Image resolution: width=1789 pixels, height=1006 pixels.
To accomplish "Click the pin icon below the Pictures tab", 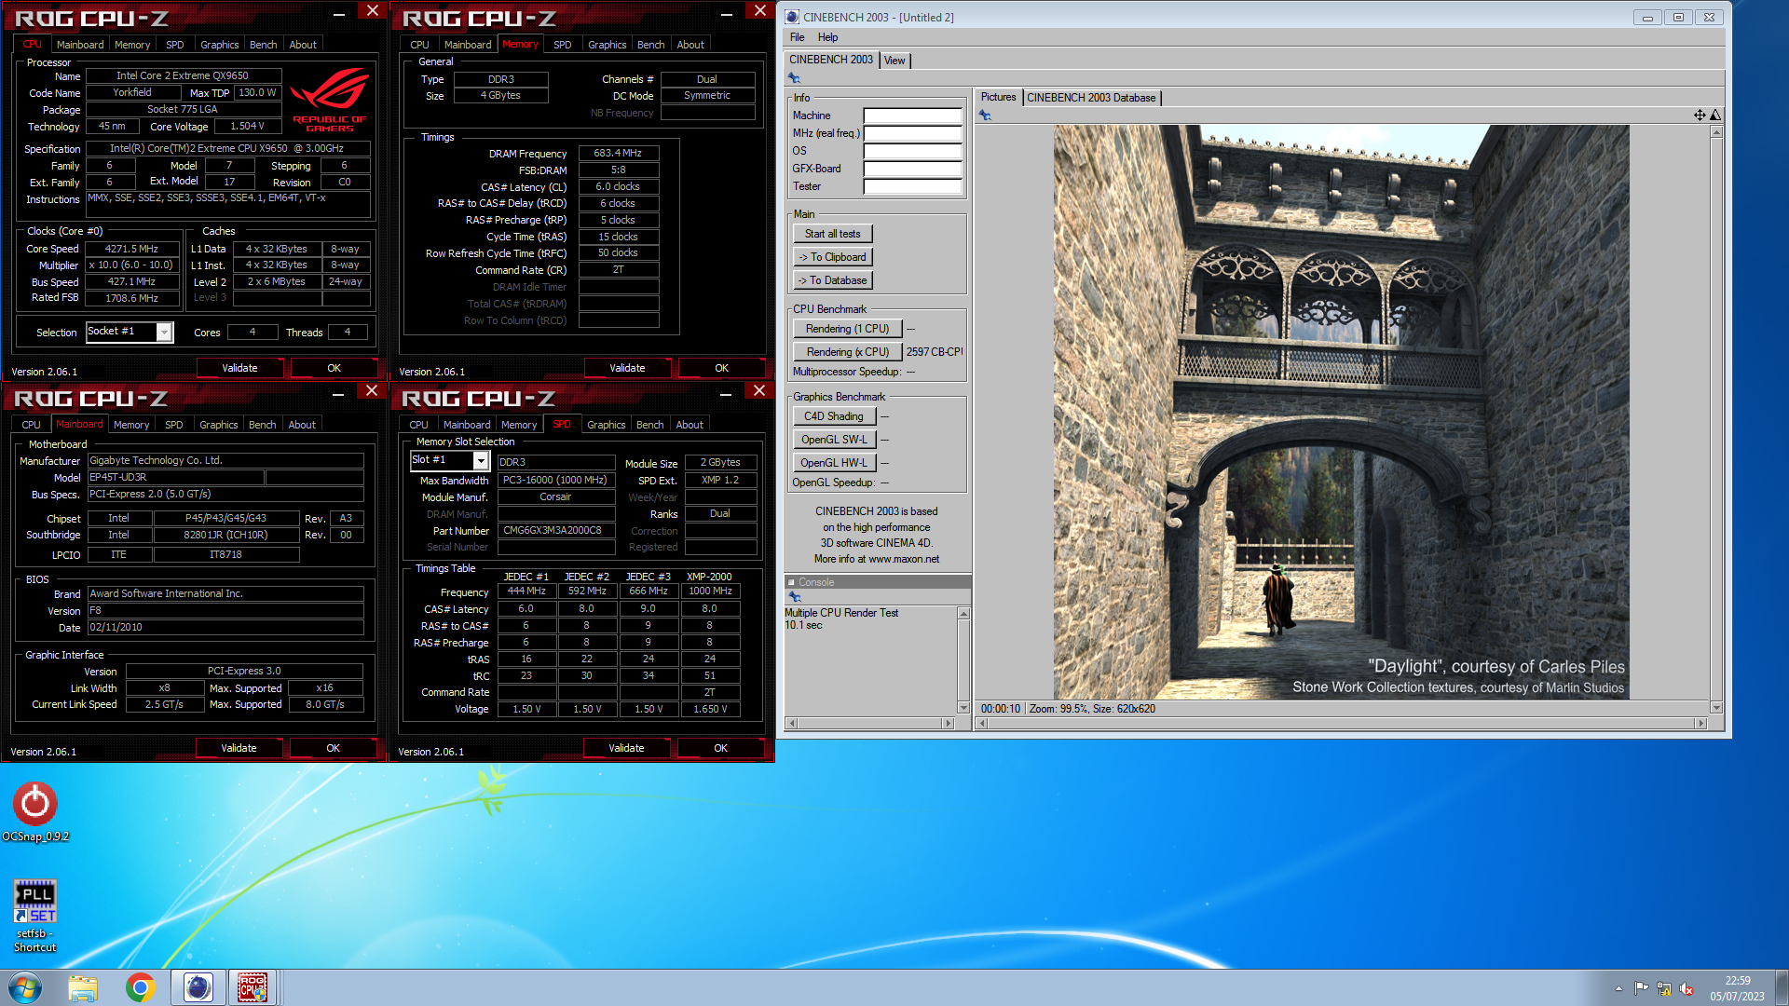I will (x=986, y=116).
